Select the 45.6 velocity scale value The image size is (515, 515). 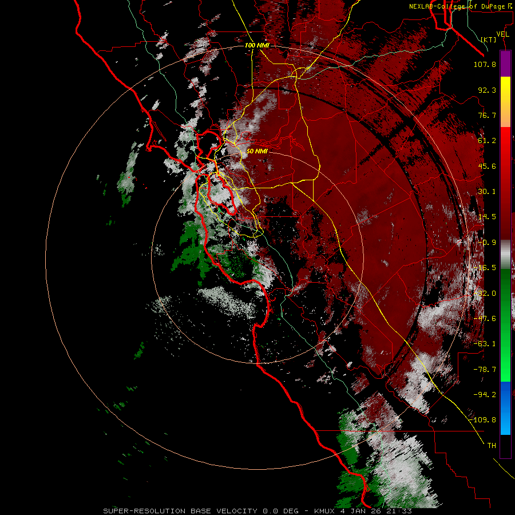(487, 166)
